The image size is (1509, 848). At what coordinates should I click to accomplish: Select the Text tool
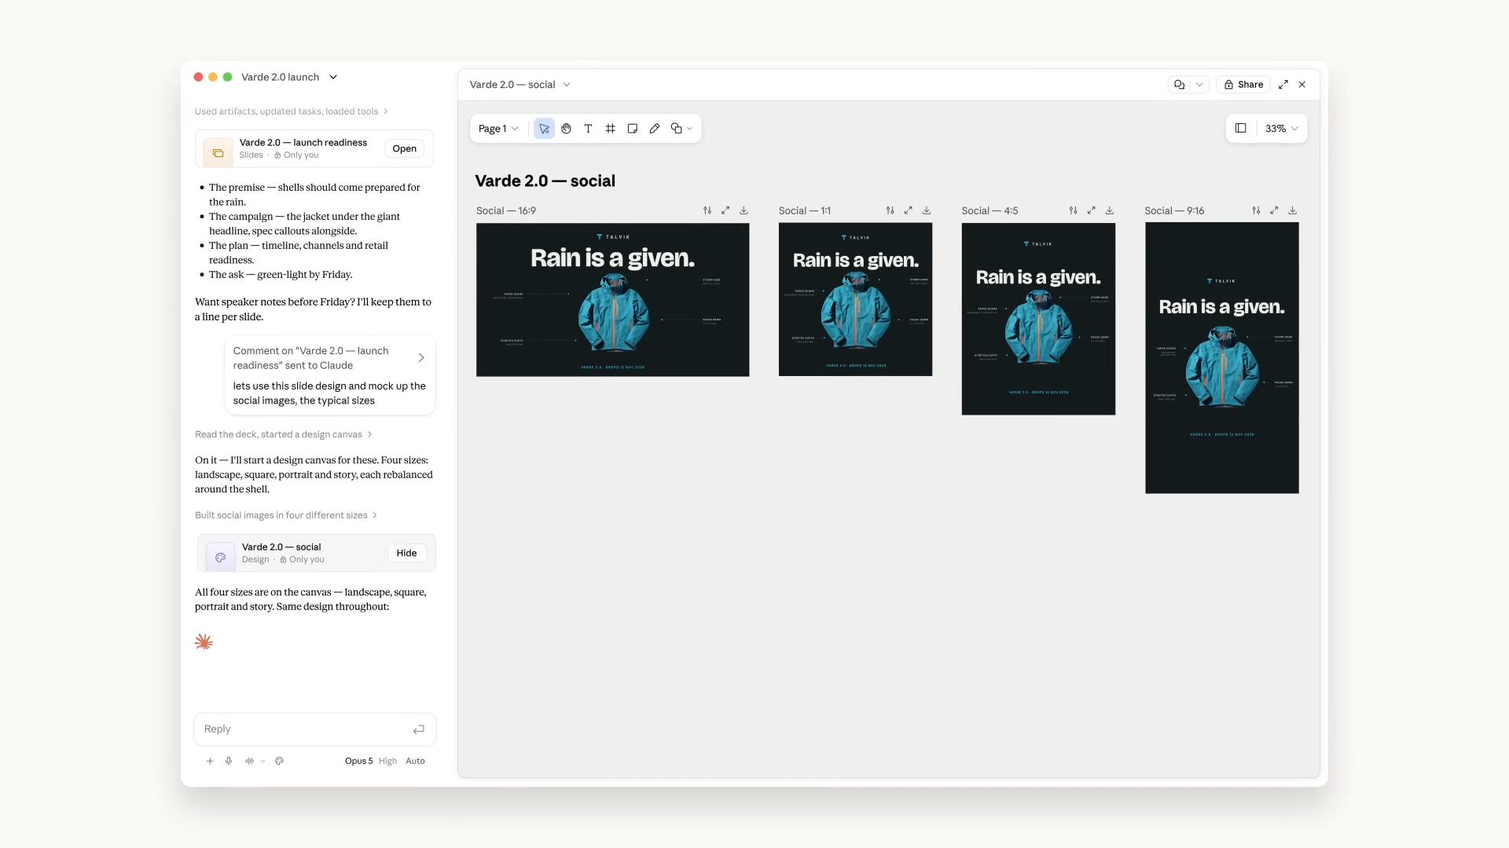(x=588, y=129)
